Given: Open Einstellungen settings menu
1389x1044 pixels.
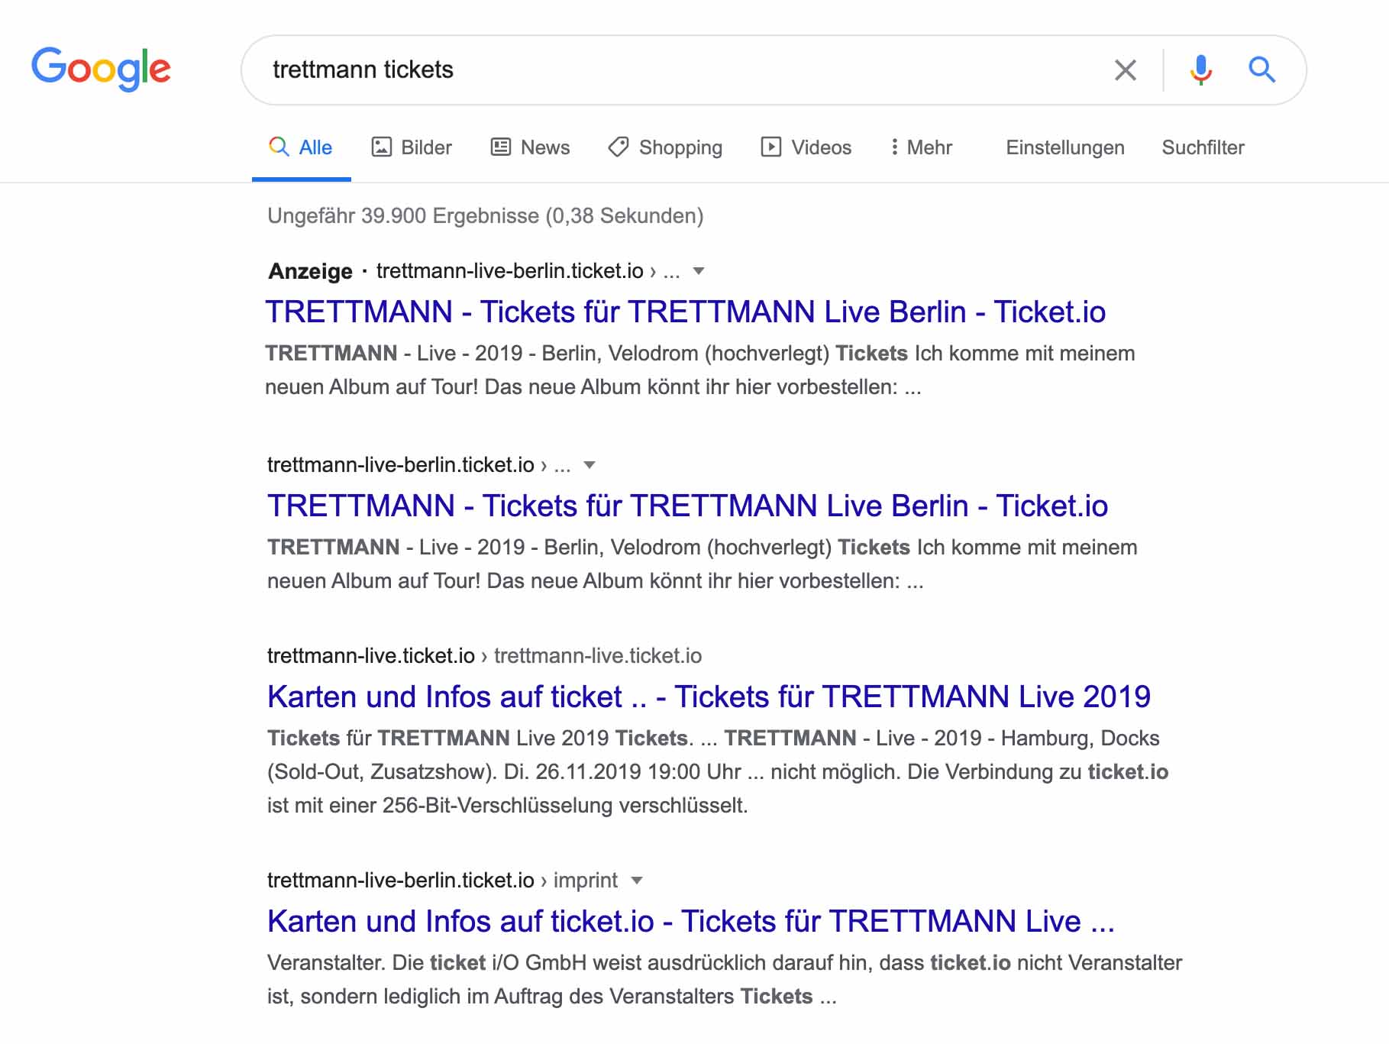Looking at the screenshot, I should click(1064, 147).
